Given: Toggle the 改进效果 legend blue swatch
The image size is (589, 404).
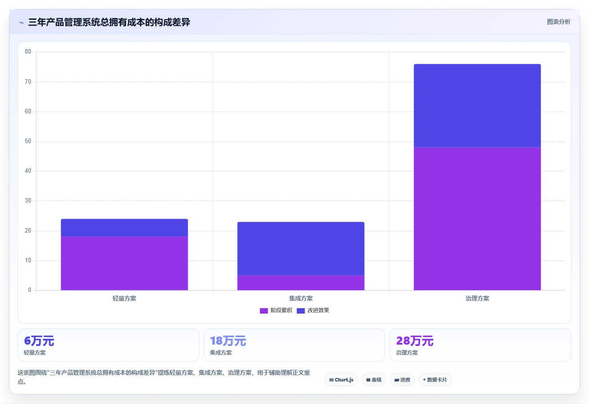Looking at the screenshot, I should tap(301, 310).
